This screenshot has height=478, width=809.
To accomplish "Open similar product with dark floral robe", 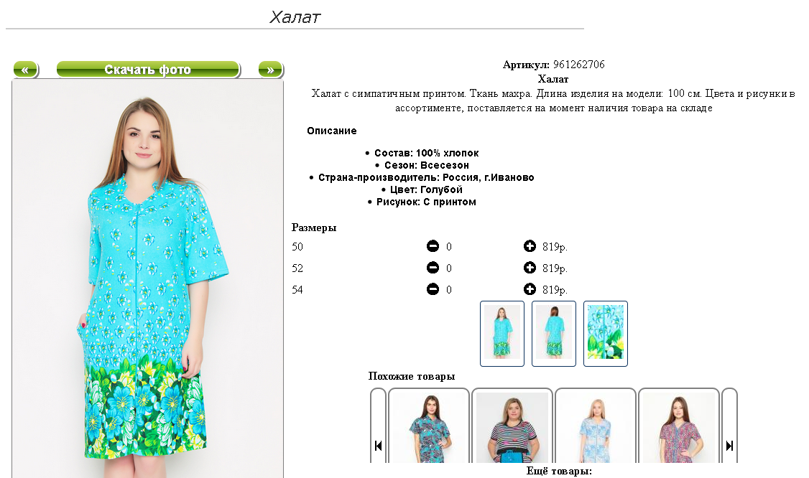I will 429,426.
